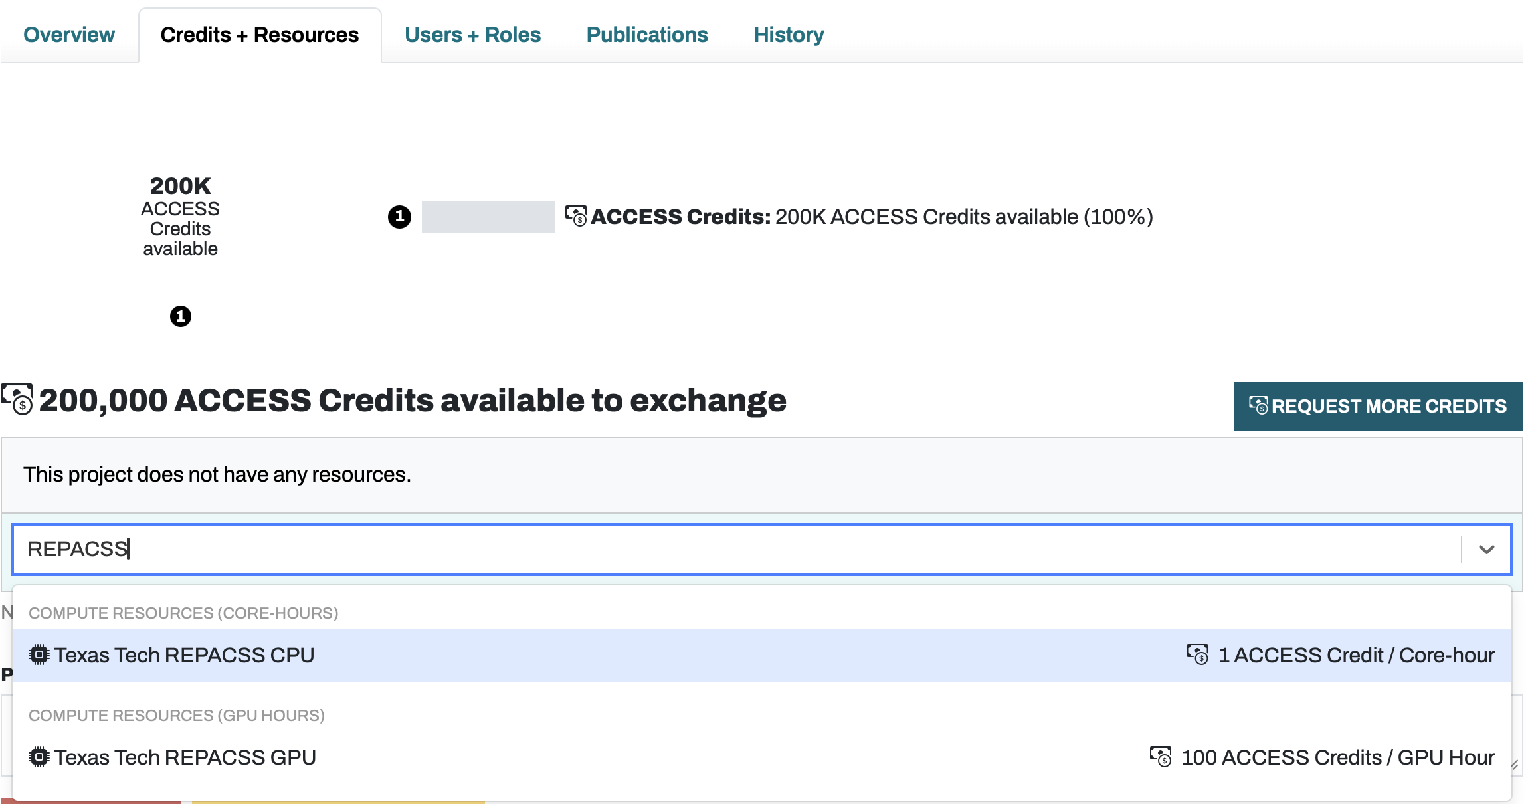Viewport: 1528px width, 804px height.
Task: Click the badge marker beside the gray legend bar
Action: [x=399, y=217]
